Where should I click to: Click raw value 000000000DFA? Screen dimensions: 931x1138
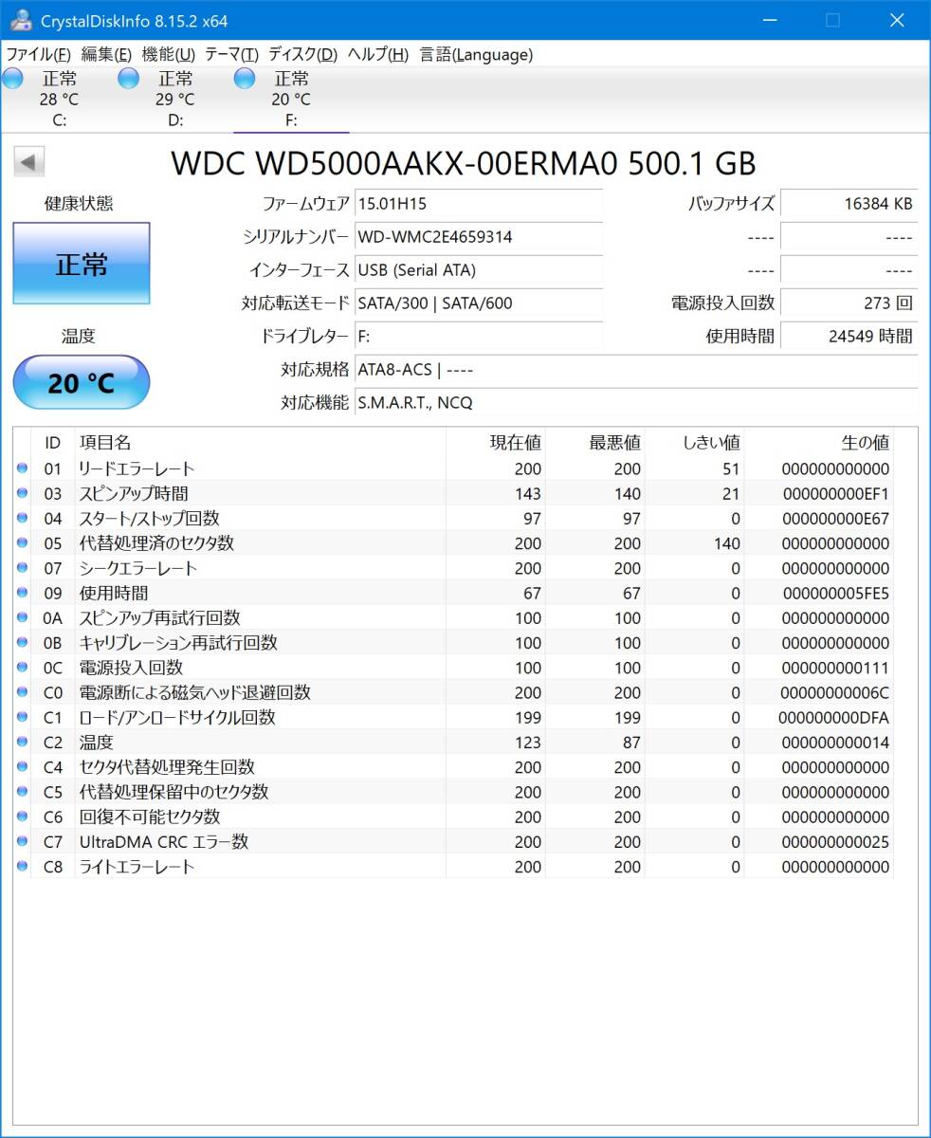click(834, 718)
